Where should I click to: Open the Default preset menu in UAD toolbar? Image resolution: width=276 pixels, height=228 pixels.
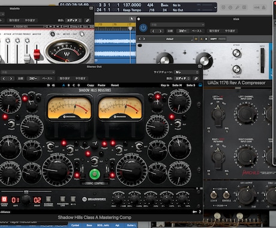[170, 39]
